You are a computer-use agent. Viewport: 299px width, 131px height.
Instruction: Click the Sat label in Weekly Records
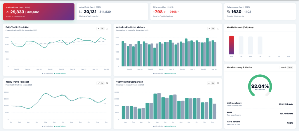[x=279, y=57]
